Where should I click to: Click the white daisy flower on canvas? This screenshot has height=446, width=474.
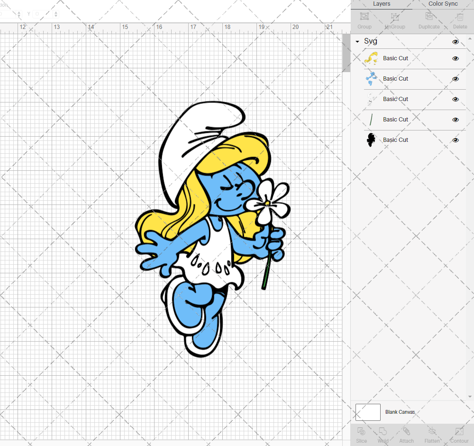268,203
